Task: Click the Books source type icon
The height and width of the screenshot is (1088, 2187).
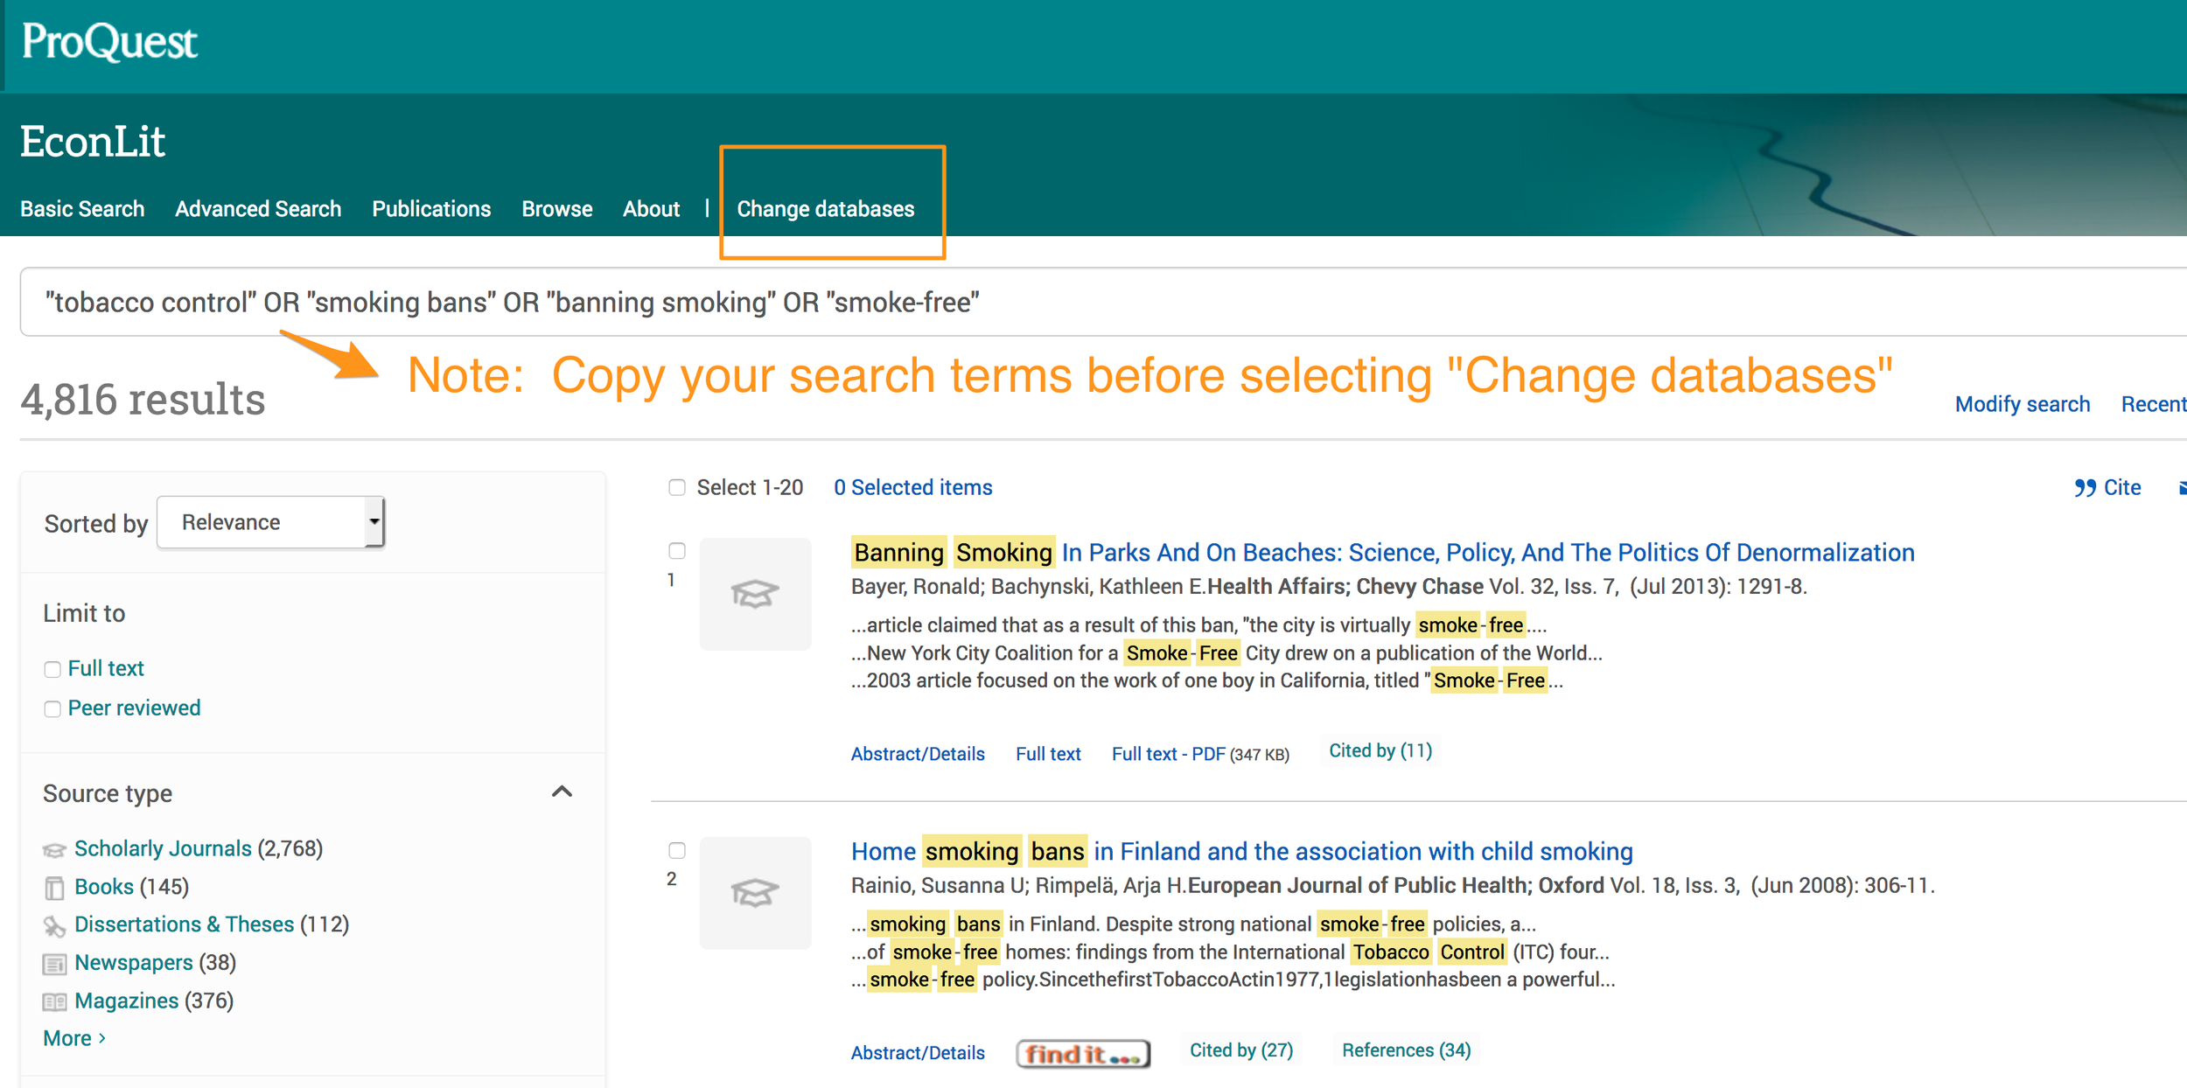Action: pos(54,888)
